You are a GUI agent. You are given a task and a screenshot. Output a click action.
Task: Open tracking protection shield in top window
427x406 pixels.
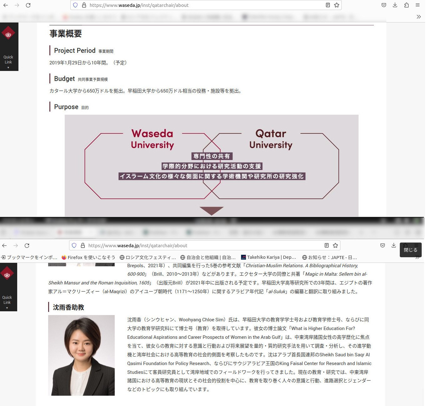point(75,5)
